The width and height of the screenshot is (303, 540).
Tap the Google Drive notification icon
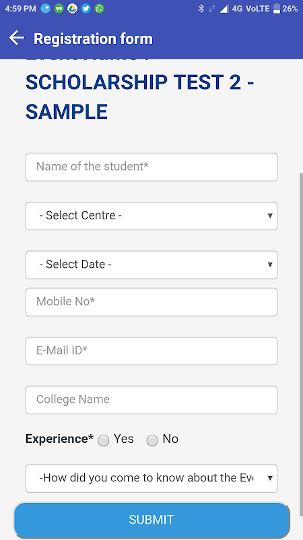coord(72,9)
